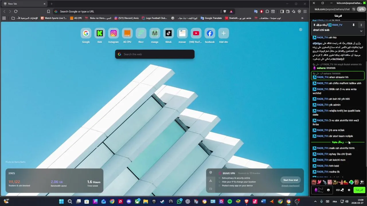Open the Instagram shortcut tile
Viewport: 367px width, 206px height.
coord(113,33)
